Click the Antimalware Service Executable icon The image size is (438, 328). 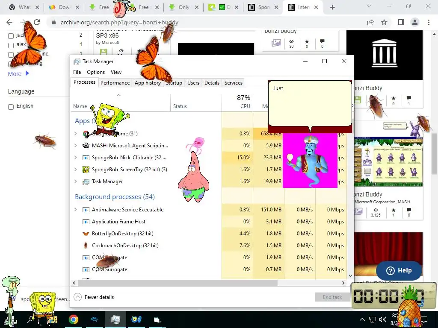[86, 210]
